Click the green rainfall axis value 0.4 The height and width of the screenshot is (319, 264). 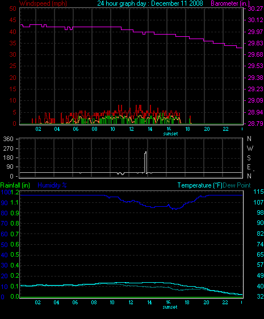click(15, 265)
